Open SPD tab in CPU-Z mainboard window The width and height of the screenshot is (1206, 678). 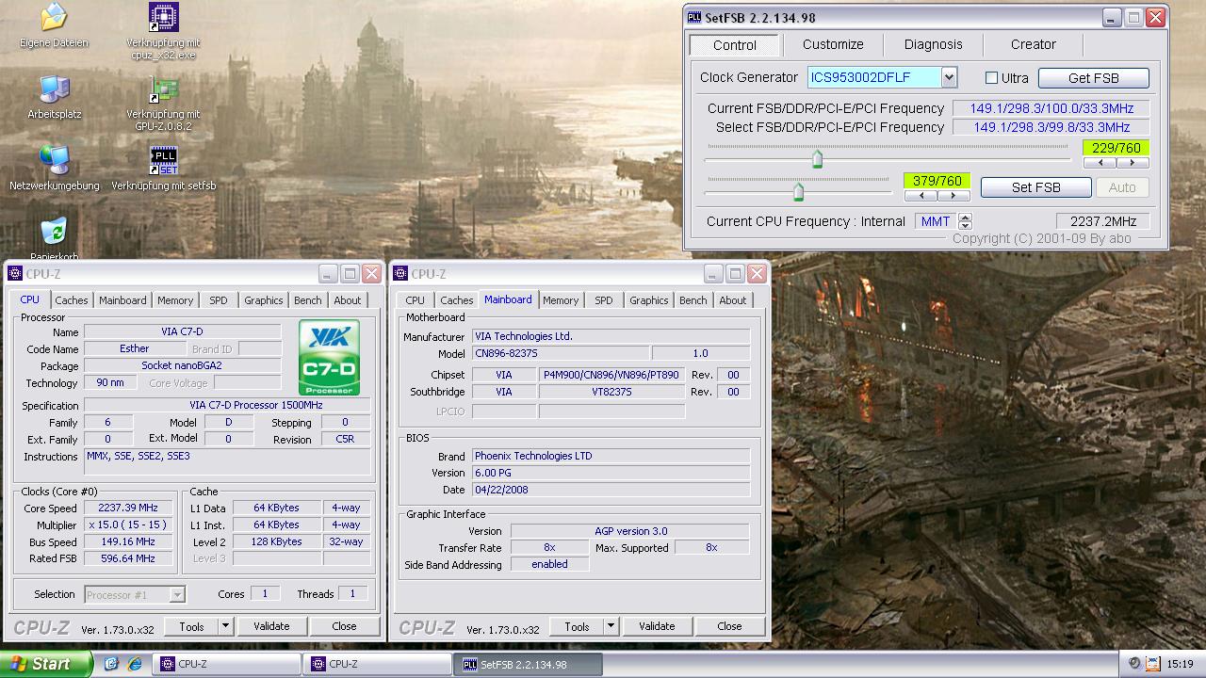point(604,300)
